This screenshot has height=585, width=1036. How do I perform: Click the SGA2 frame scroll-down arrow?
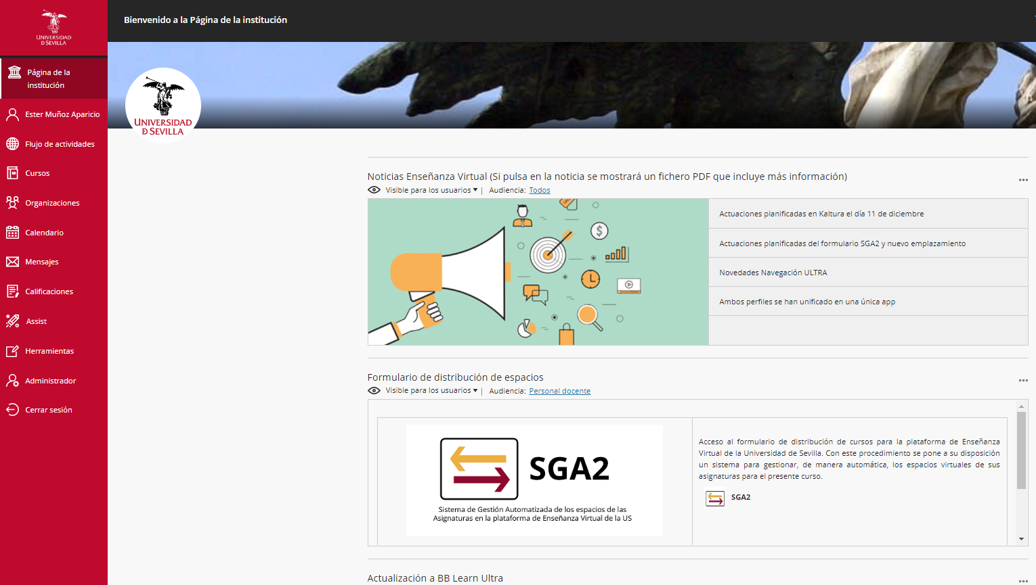(1021, 539)
